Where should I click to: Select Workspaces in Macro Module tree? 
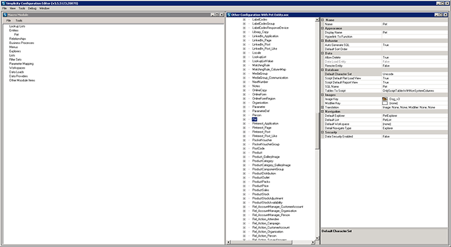coord(17,68)
